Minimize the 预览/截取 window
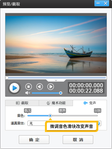The height and width of the screenshot is (149, 112). (98, 3)
